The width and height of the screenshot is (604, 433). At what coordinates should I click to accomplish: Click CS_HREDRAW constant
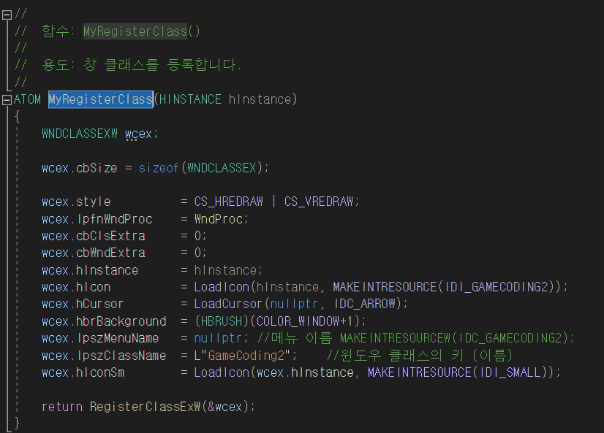tap(228, 202)
